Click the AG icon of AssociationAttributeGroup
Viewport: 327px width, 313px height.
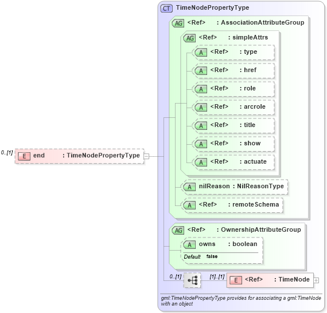coord(178,23)
